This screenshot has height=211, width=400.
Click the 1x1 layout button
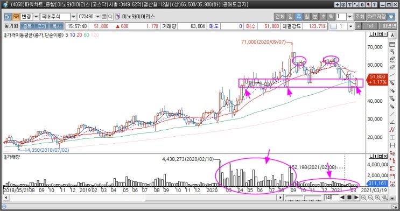(370, 26)
